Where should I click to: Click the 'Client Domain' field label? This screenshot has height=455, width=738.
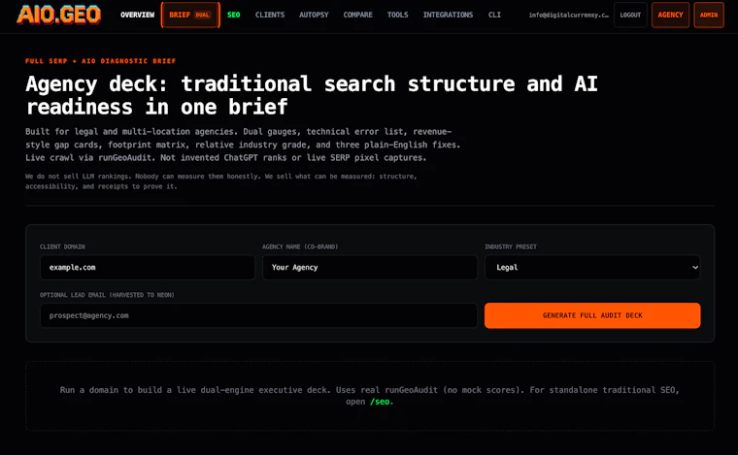62,246
